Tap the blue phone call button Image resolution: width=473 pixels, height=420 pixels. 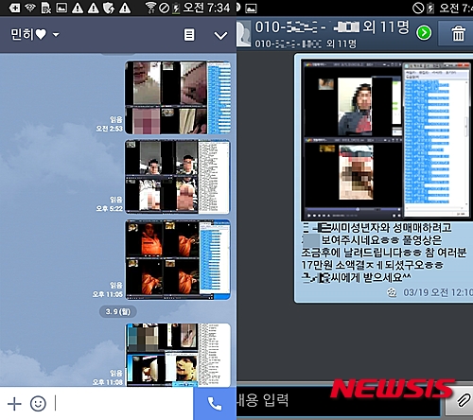215,404
